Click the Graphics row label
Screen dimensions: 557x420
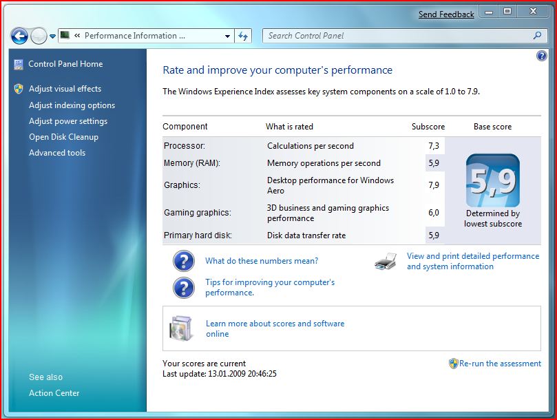(182, 185)
